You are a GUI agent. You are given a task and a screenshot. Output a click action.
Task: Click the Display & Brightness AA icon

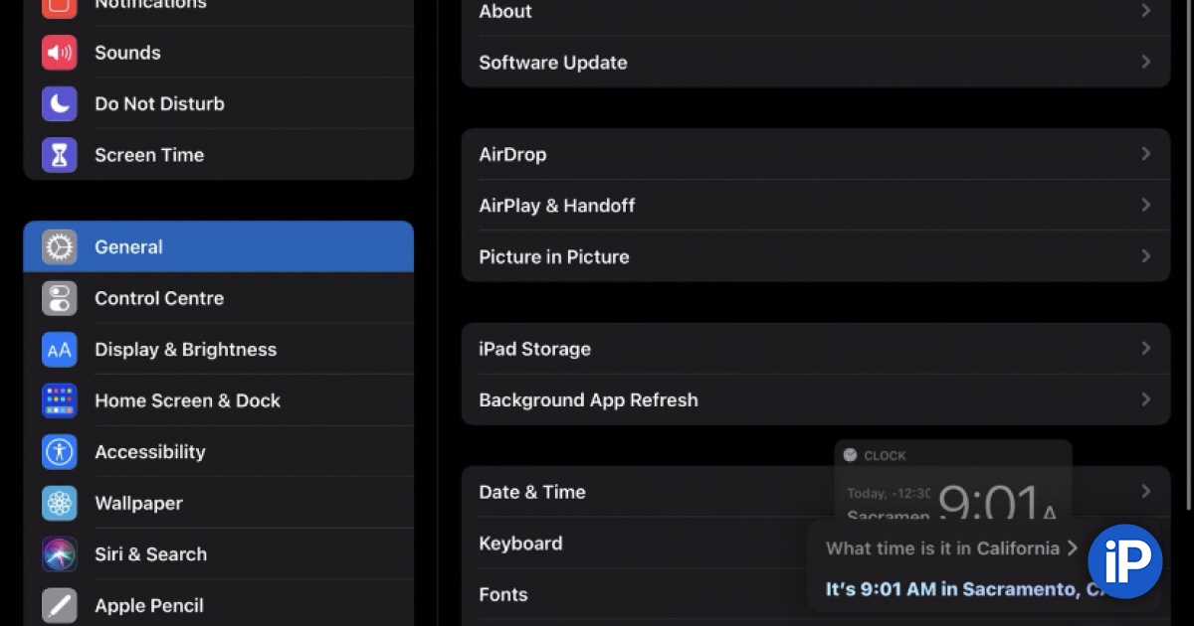(x=60, y=350)
